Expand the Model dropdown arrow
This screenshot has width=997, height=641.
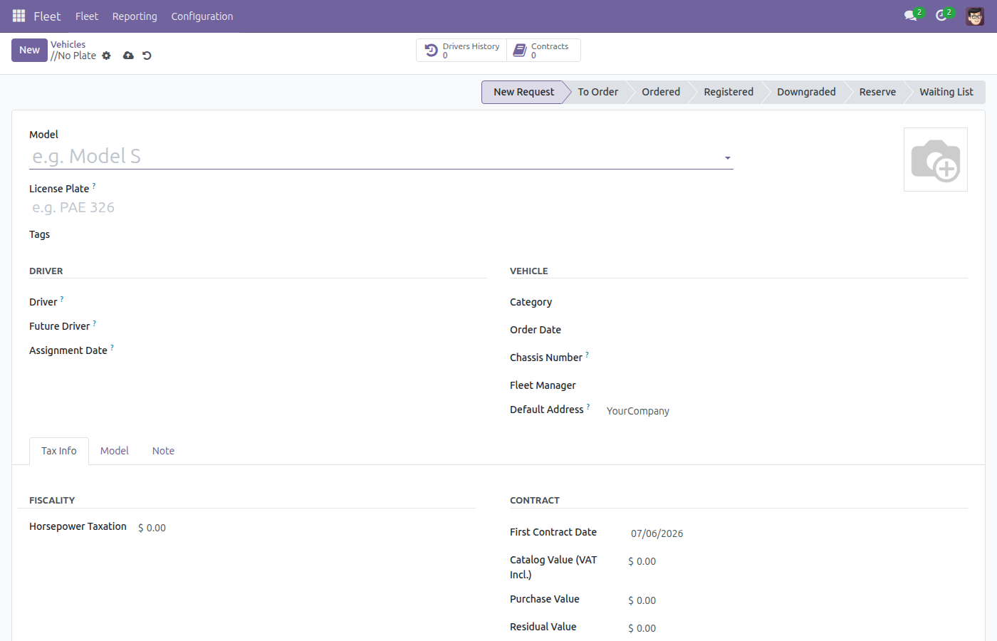click(727, 158)
